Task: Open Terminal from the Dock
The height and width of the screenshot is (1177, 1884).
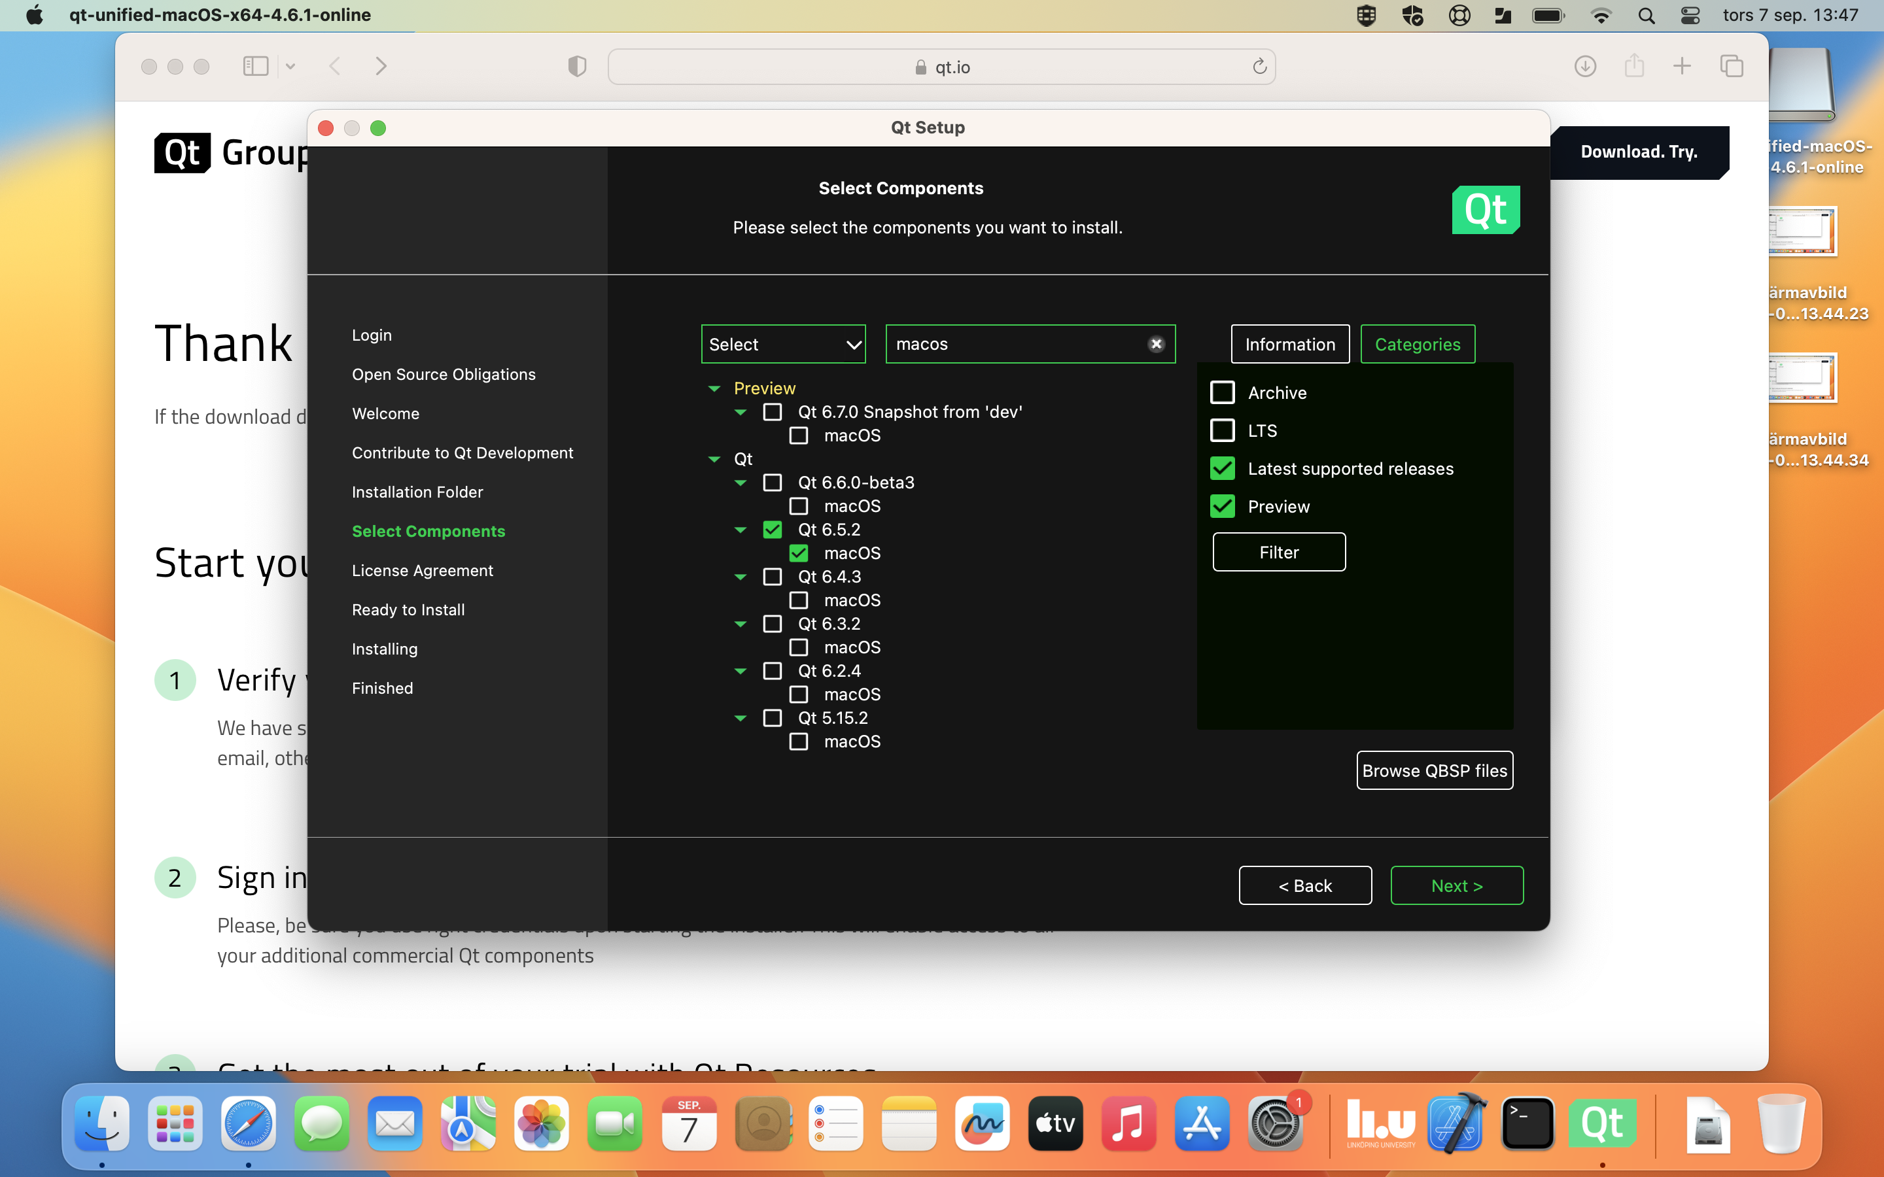Action: pyautogui.click(x=1528, y=1123)
